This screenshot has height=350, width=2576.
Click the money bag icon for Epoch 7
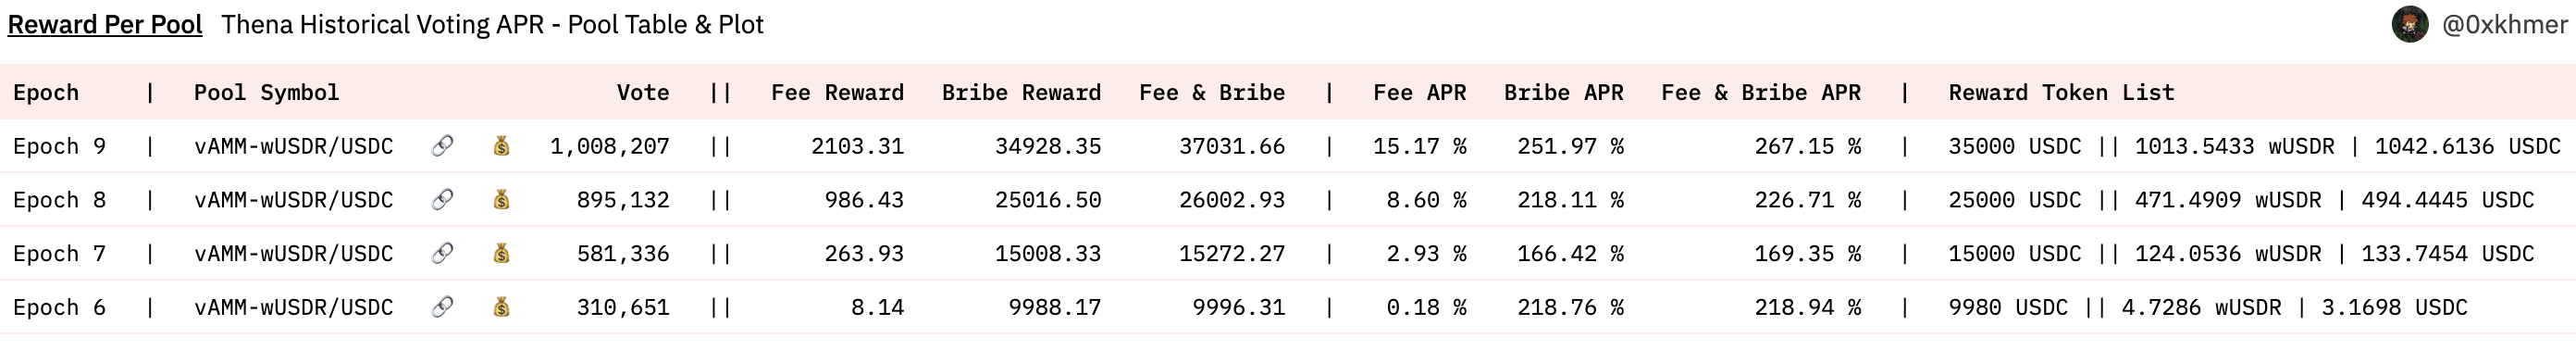pos(502,254)
